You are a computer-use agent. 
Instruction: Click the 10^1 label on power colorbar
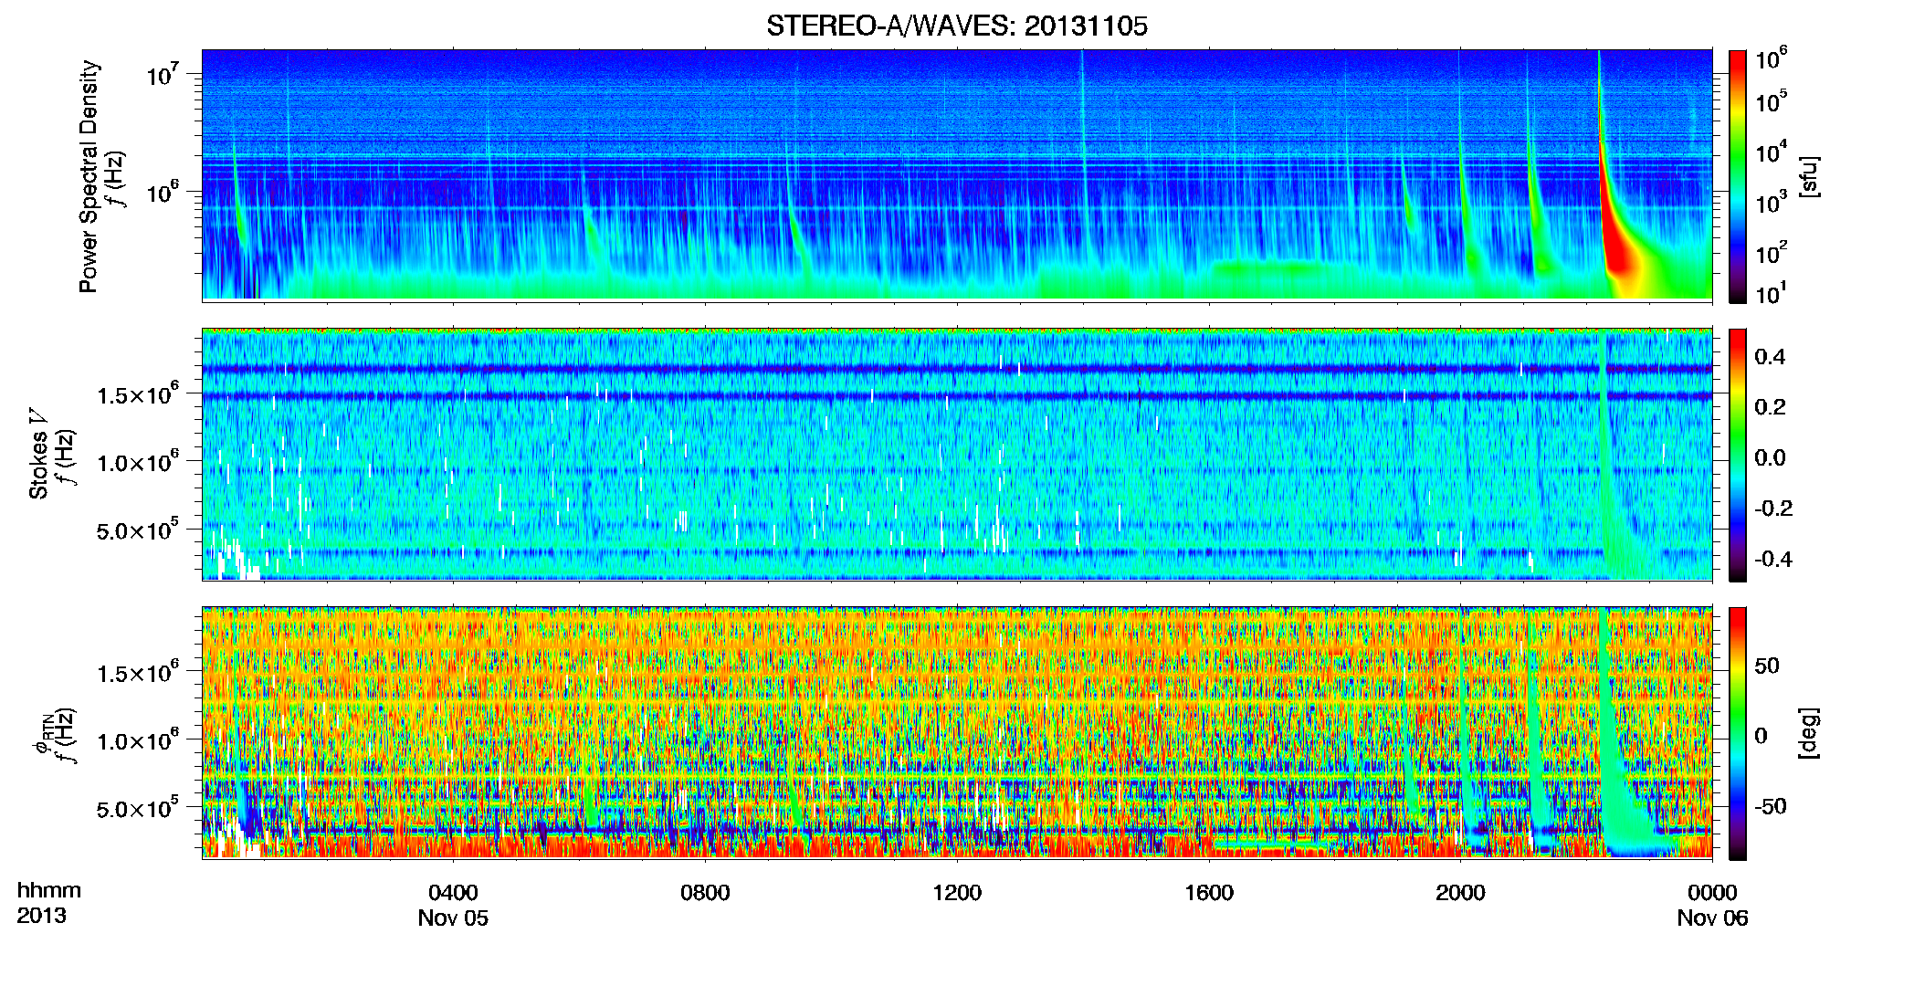coord(1771,294)
